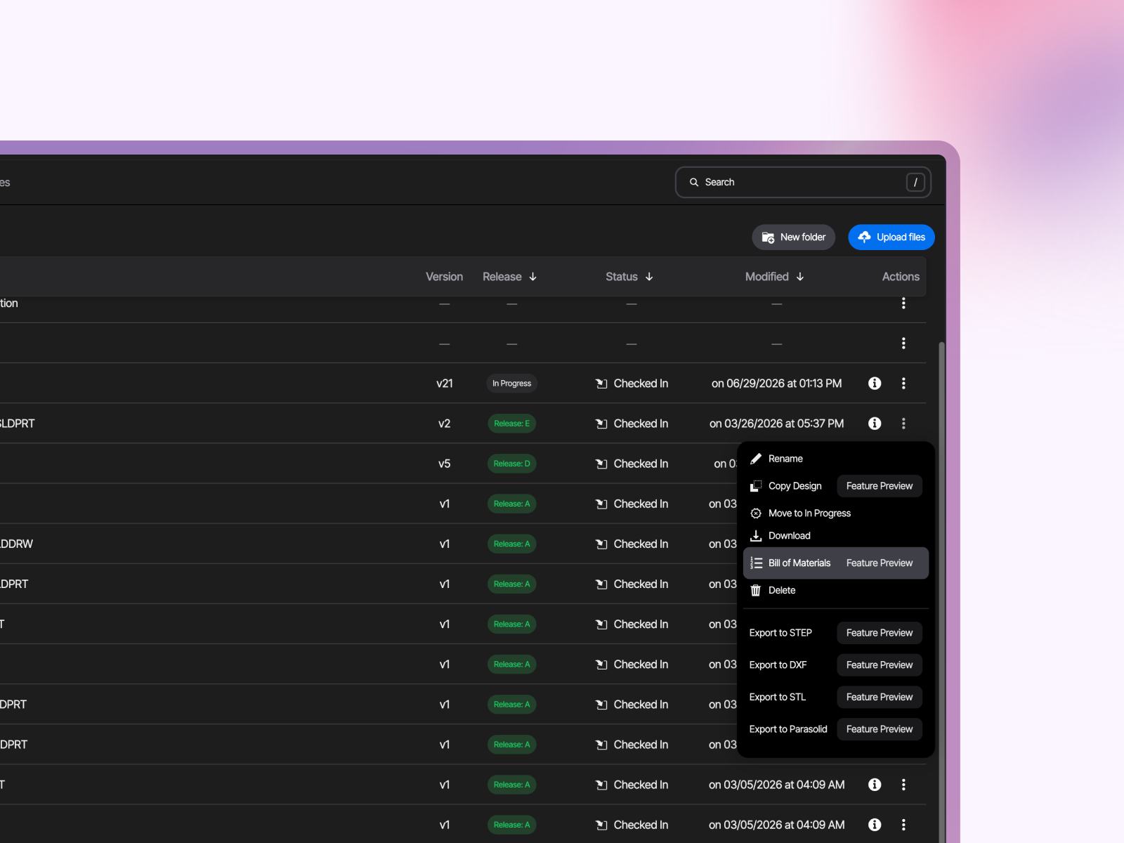
Task: Click the Release: D badge
Action: 511,464
